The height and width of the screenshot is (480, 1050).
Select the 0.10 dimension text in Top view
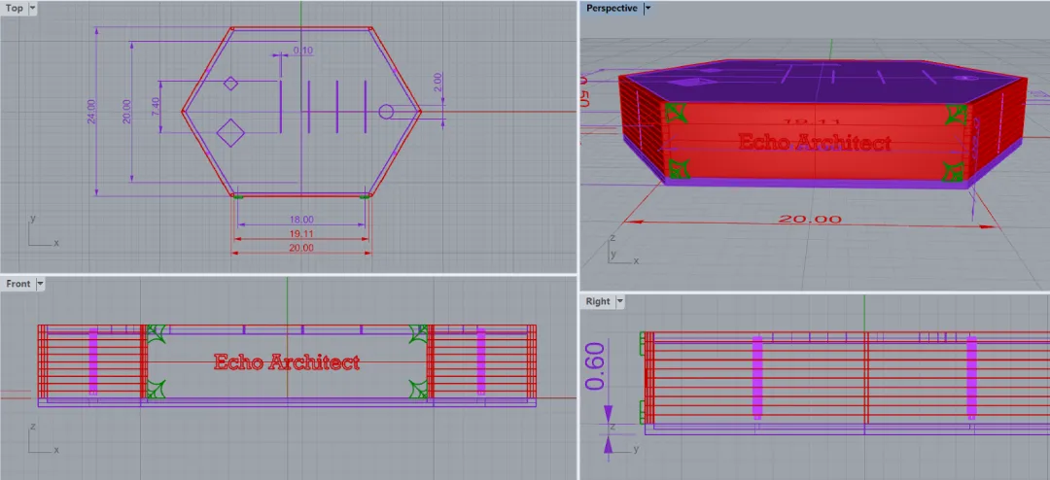tap(303, 51)
